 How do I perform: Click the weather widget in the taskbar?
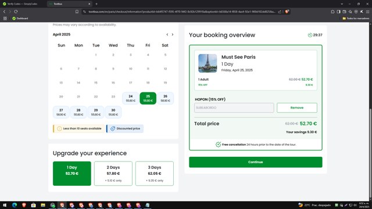(x=314, y=205)
